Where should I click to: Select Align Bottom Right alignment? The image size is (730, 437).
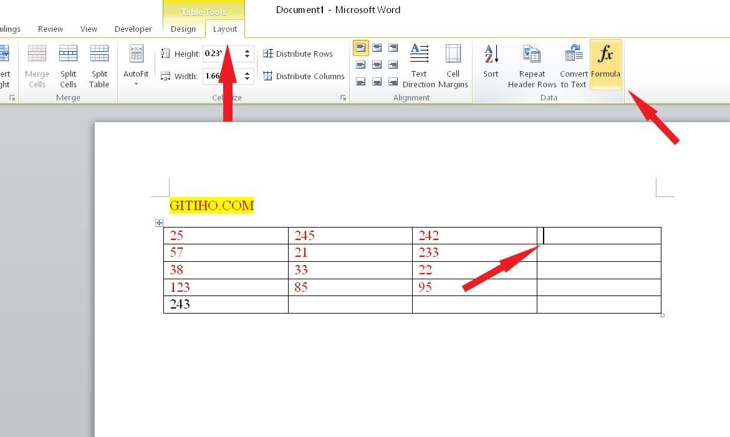coord(393,82)
